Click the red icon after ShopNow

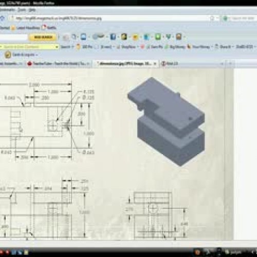tap(142, 47)
